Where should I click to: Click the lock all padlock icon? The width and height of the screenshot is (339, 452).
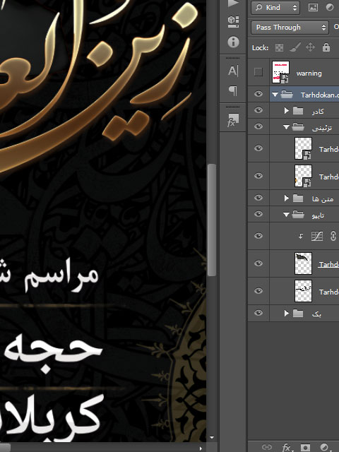pyautogui.click(x=326, y=47)
